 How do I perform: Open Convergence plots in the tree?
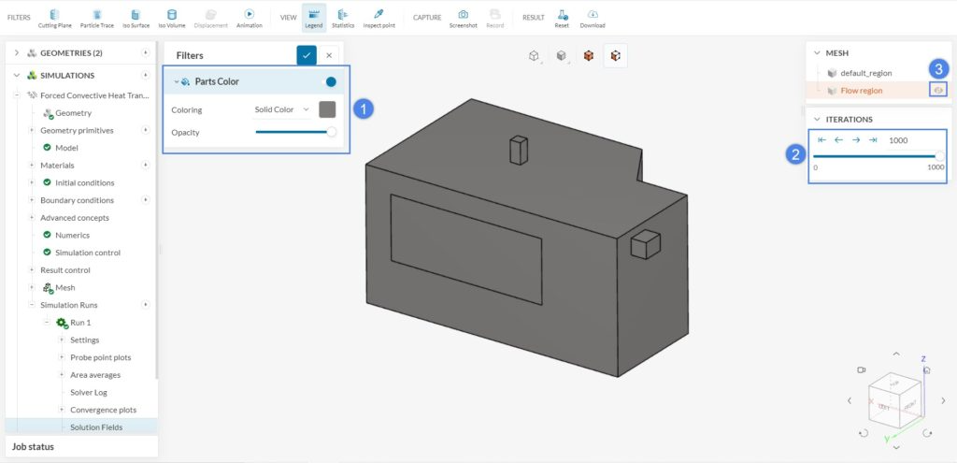[103, 410]
